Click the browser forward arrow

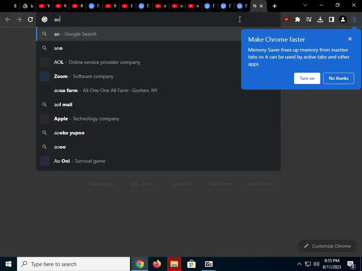[19, 20]
